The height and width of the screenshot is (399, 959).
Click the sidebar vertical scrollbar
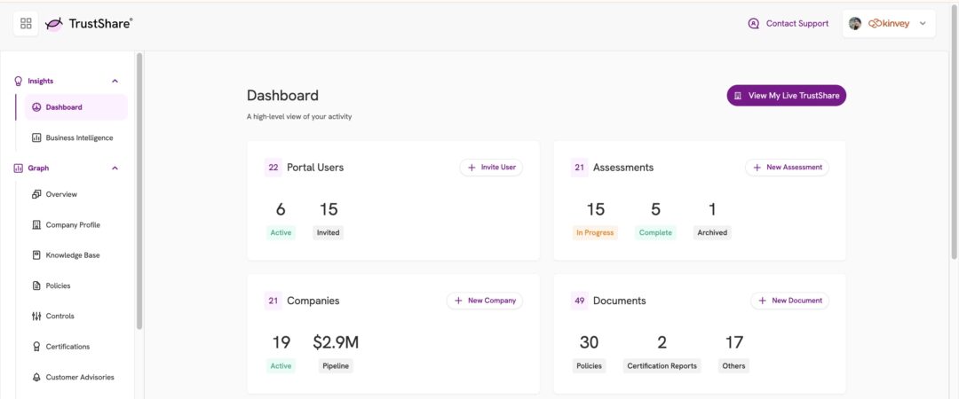(x=139, y=192)
